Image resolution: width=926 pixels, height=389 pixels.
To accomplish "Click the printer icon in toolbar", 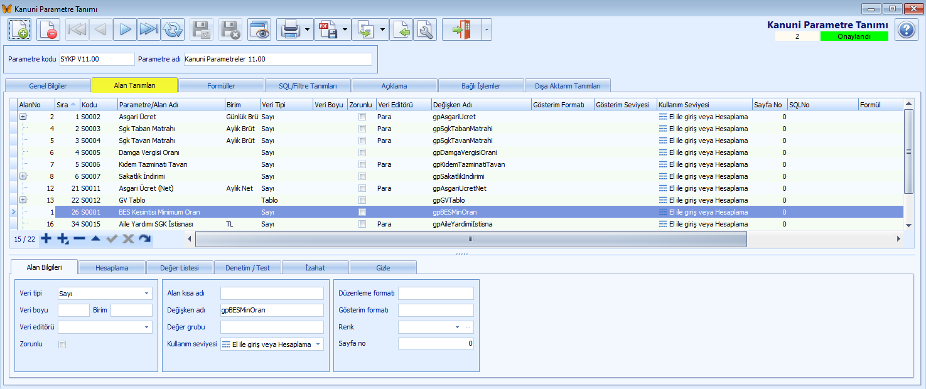I will [x=289, y=29].
